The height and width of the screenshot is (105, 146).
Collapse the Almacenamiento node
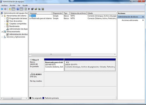2,32
